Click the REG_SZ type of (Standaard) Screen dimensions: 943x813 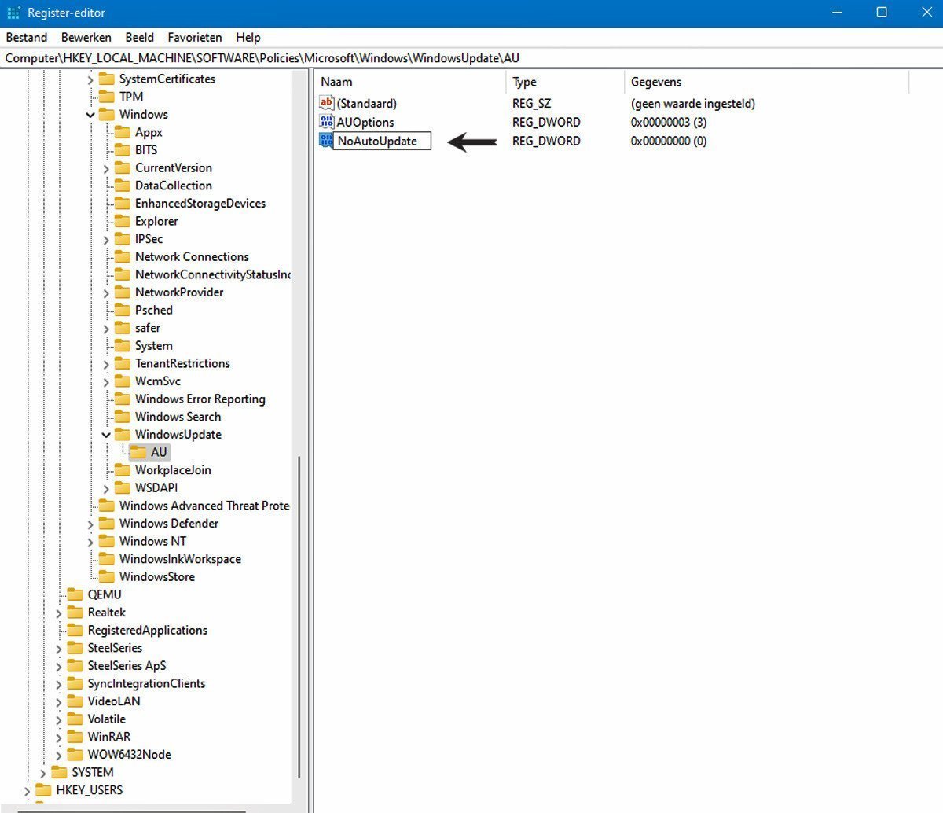[532, 104]
